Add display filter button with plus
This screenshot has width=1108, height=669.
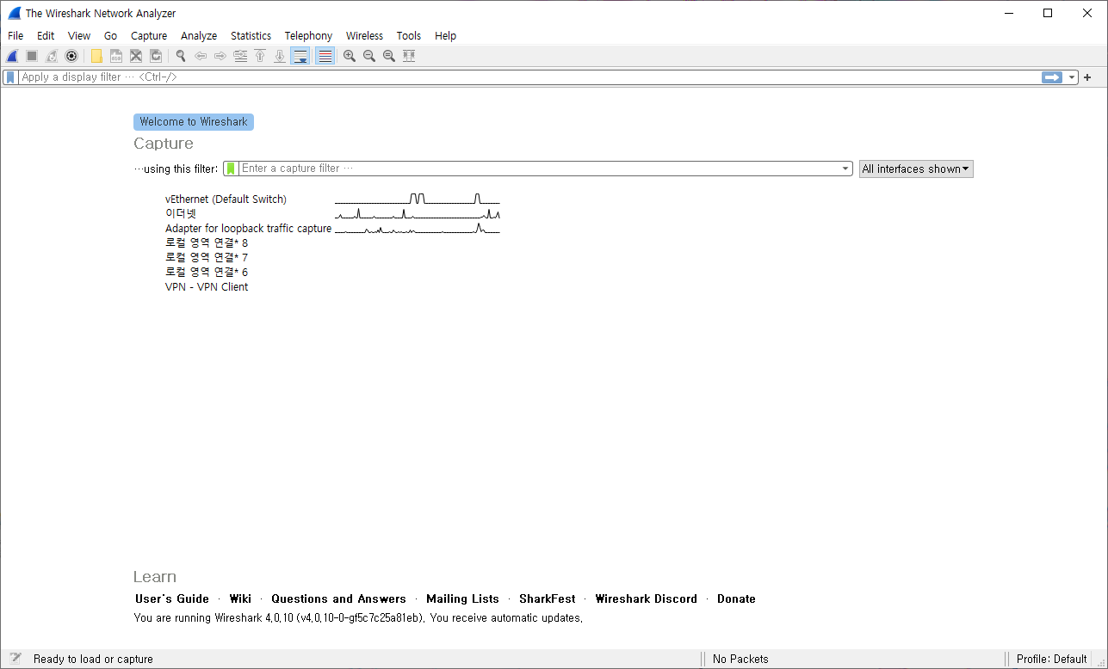coord(1087,77)
